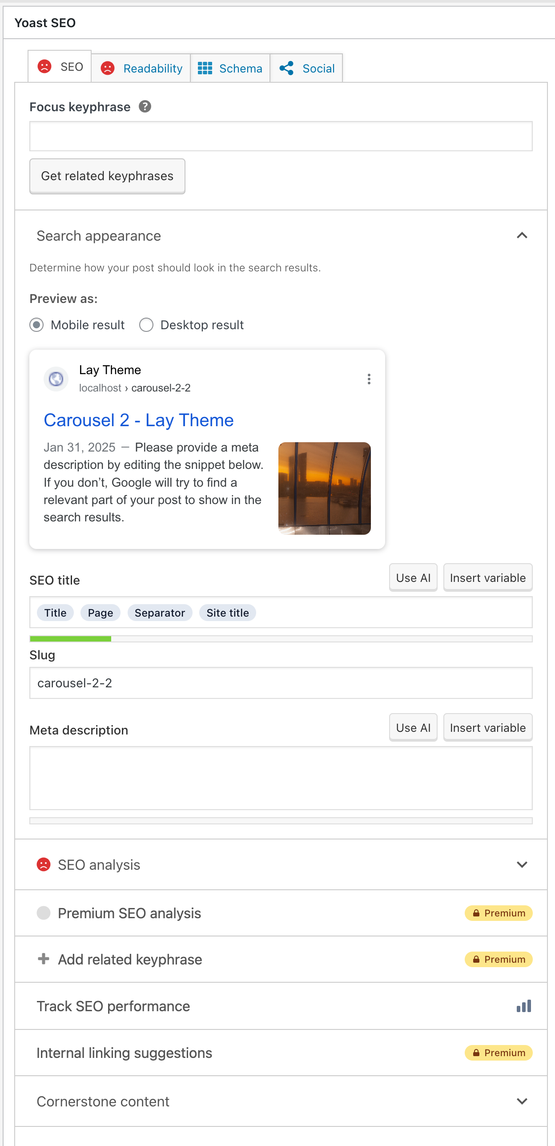Click the gray status dot for Premium SEO analysis
Viewport: 555px width, 1146px height.
click(x=44, y=913)
